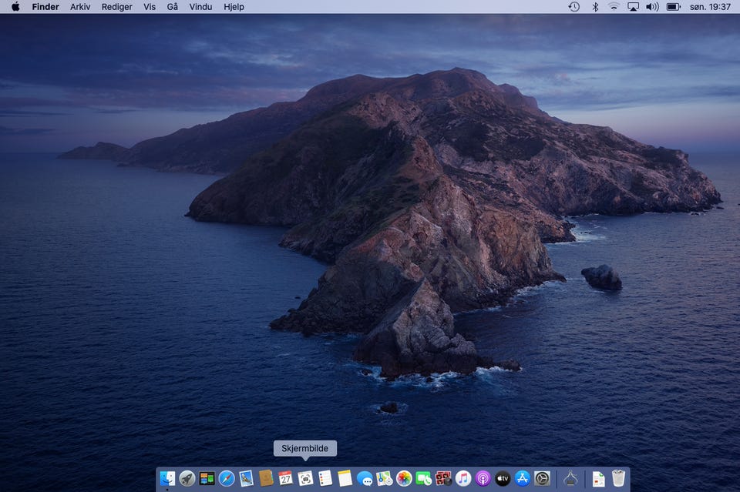Launch the App Store from Dock

pos(523,479)
